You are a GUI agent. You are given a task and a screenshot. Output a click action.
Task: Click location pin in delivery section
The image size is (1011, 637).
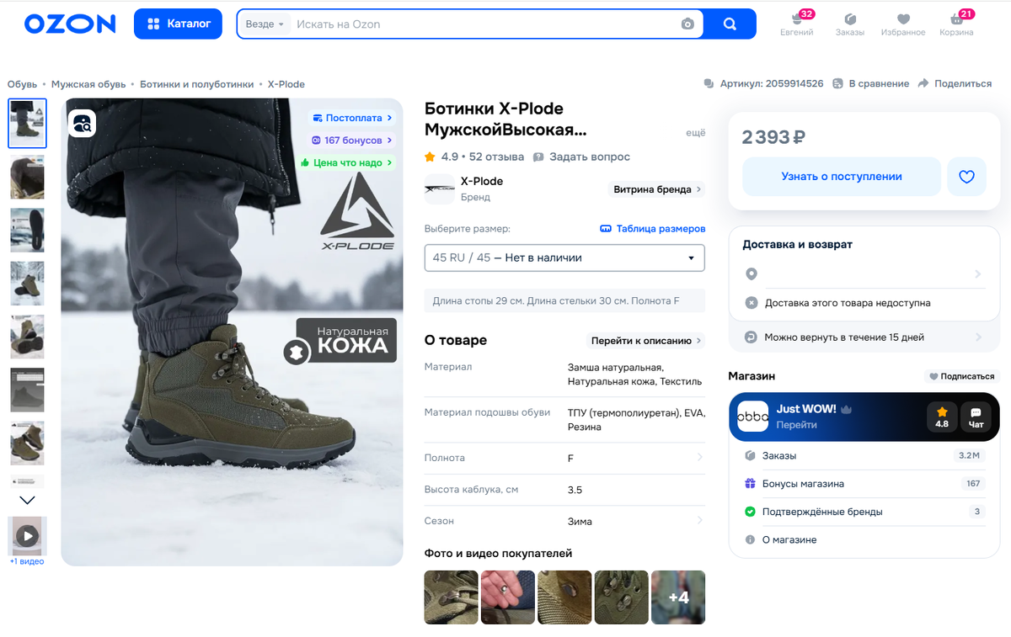pyautogui.click(x=752, y=273)
